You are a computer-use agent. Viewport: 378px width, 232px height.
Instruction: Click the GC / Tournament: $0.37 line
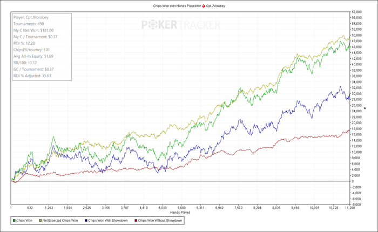tap(33, 70)
